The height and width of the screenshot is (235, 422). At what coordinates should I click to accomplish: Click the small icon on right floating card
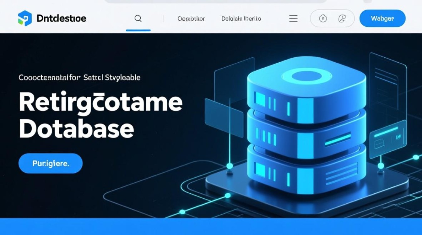[x=399, y=137]
